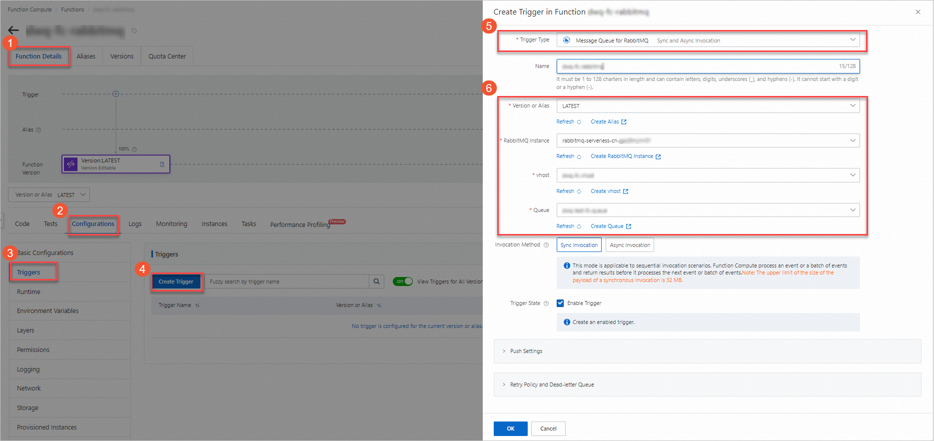Screen dimensions: 934x441
Task: Click the back arrow next to the function name
Action: coord(13,30)
